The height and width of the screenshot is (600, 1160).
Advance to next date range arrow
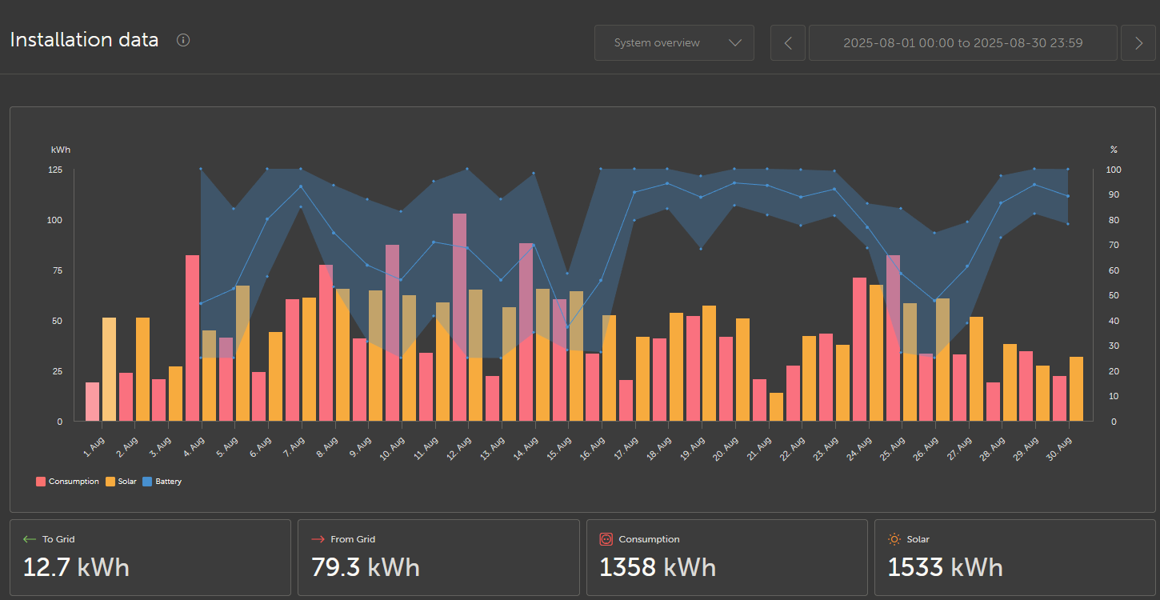click(1138, 43)
